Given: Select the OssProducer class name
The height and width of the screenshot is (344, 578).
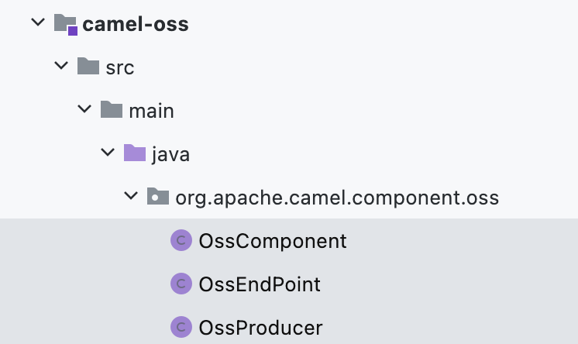Looking at the screenshot, I should coord(260,328).
